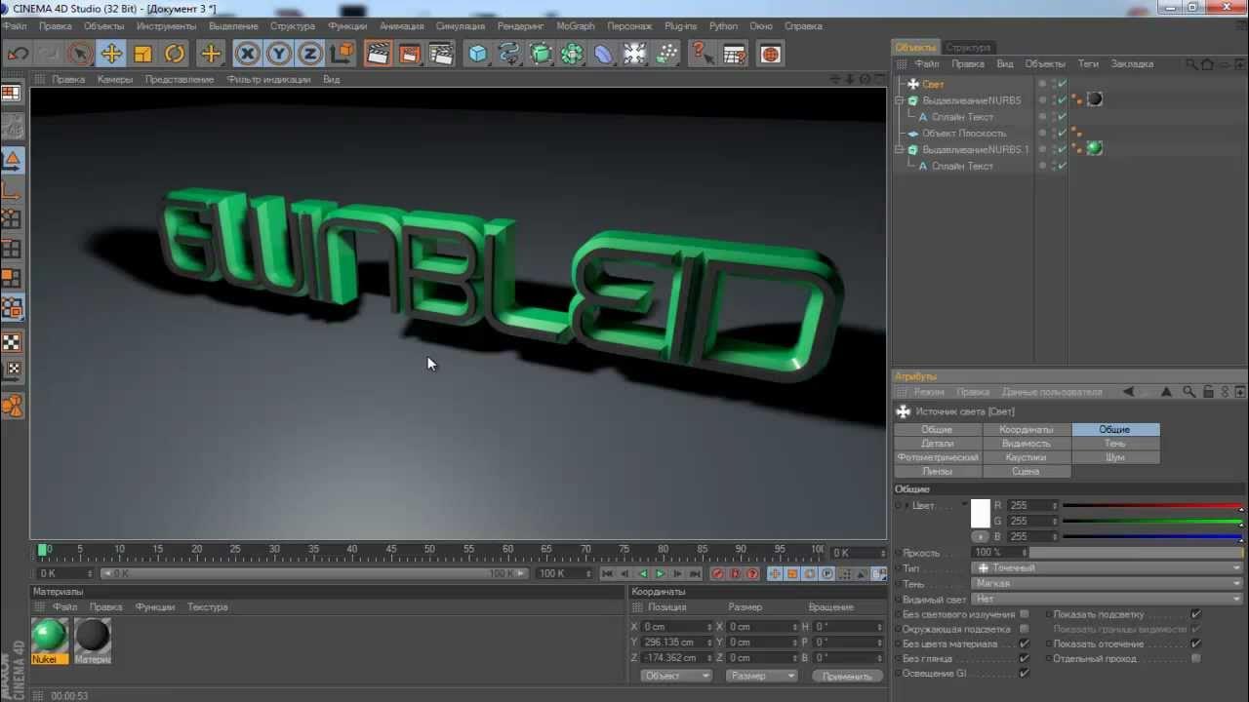The height and width of the screenshot is (702, 1249).
Task: Play the animation forward
Action: click(x=660, y=574)
